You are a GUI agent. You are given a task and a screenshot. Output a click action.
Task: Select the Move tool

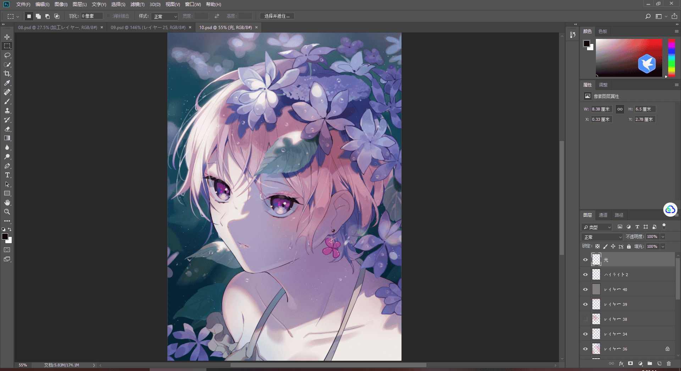7,37
